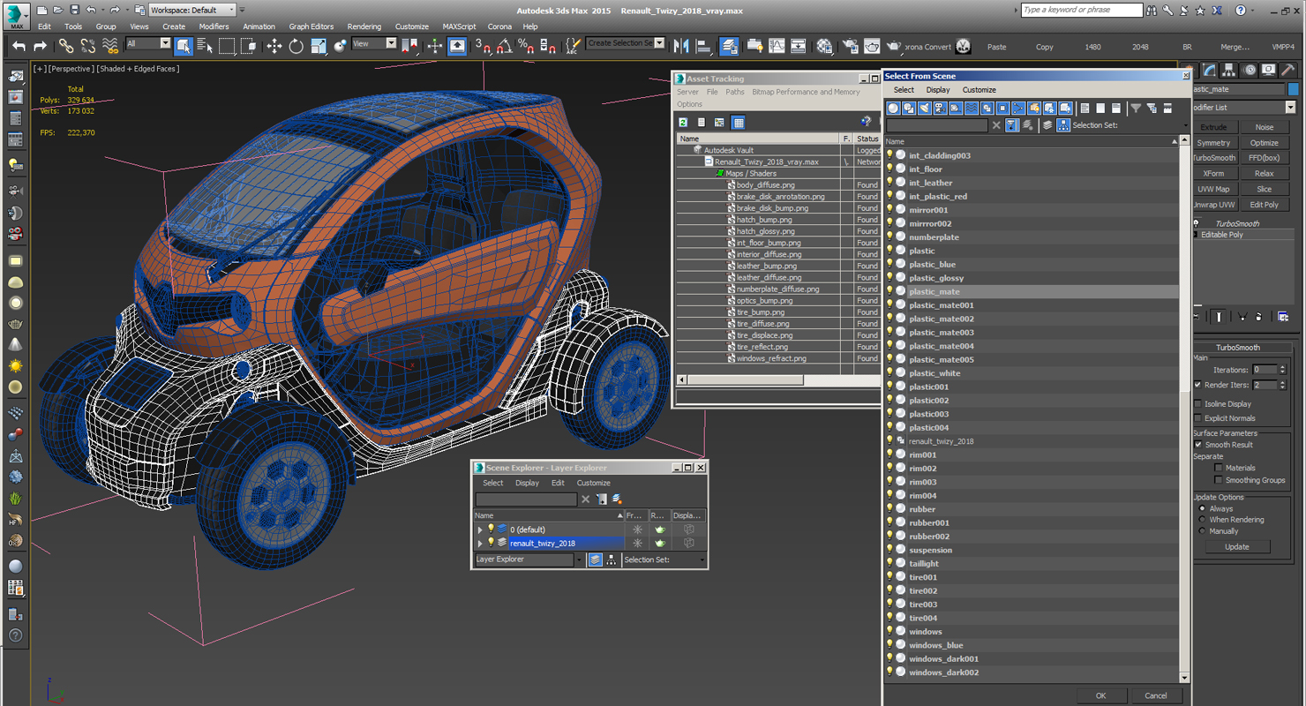The height and width of the screenshot is (706, 1306).
Task: Open the Hierarchy command panel tab
Action: click(1229, 70)
